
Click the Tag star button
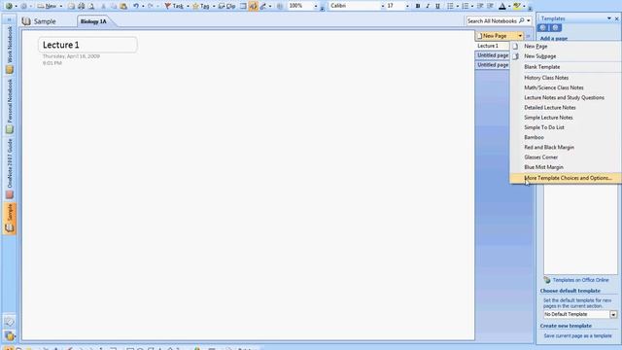(x=201, y=6)
